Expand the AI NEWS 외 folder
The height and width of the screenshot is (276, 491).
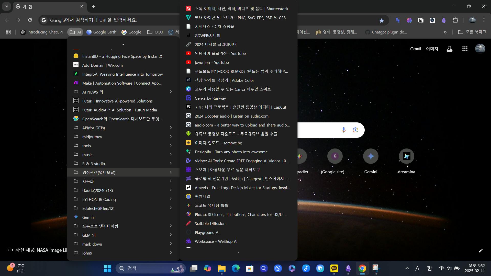[x=123, y=92]
